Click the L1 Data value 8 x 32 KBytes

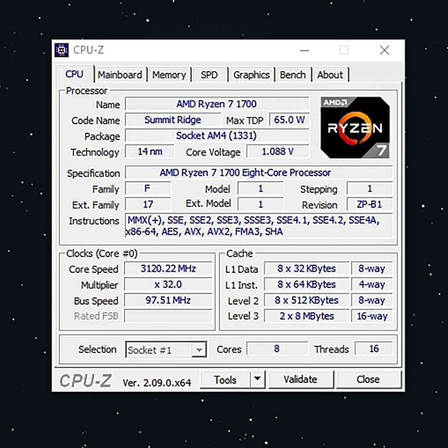(x=307, y=268)
